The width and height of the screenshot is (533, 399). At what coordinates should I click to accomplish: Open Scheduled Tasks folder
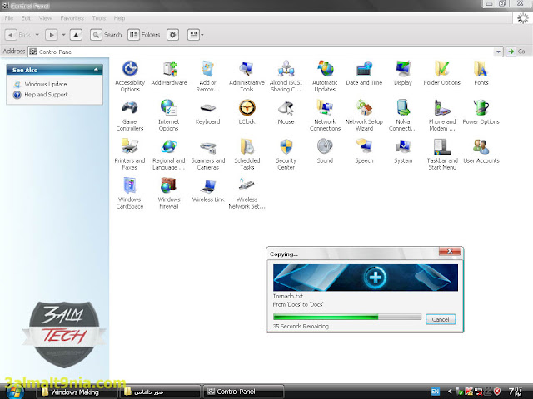247,155
